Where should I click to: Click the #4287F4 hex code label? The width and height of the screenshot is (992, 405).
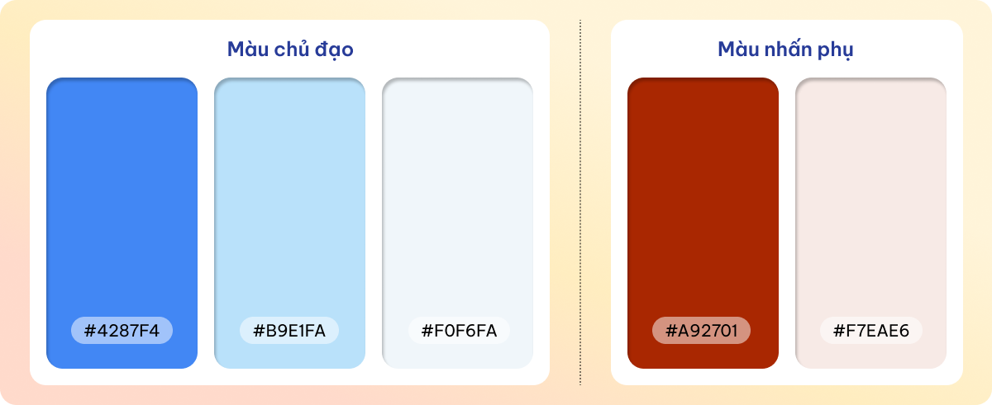click(x=122, y=331)
